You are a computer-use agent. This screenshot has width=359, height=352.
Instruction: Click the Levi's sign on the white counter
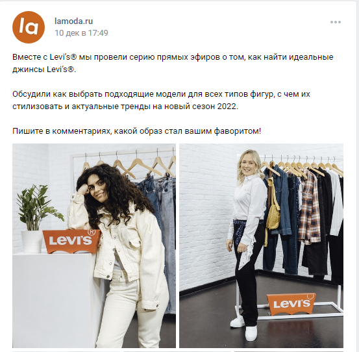click(72, 242)
